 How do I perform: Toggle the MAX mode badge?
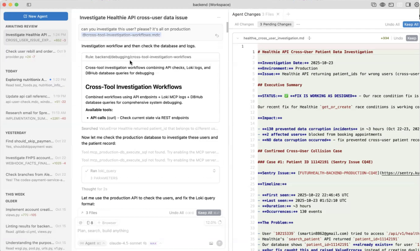tap(153, 244)
